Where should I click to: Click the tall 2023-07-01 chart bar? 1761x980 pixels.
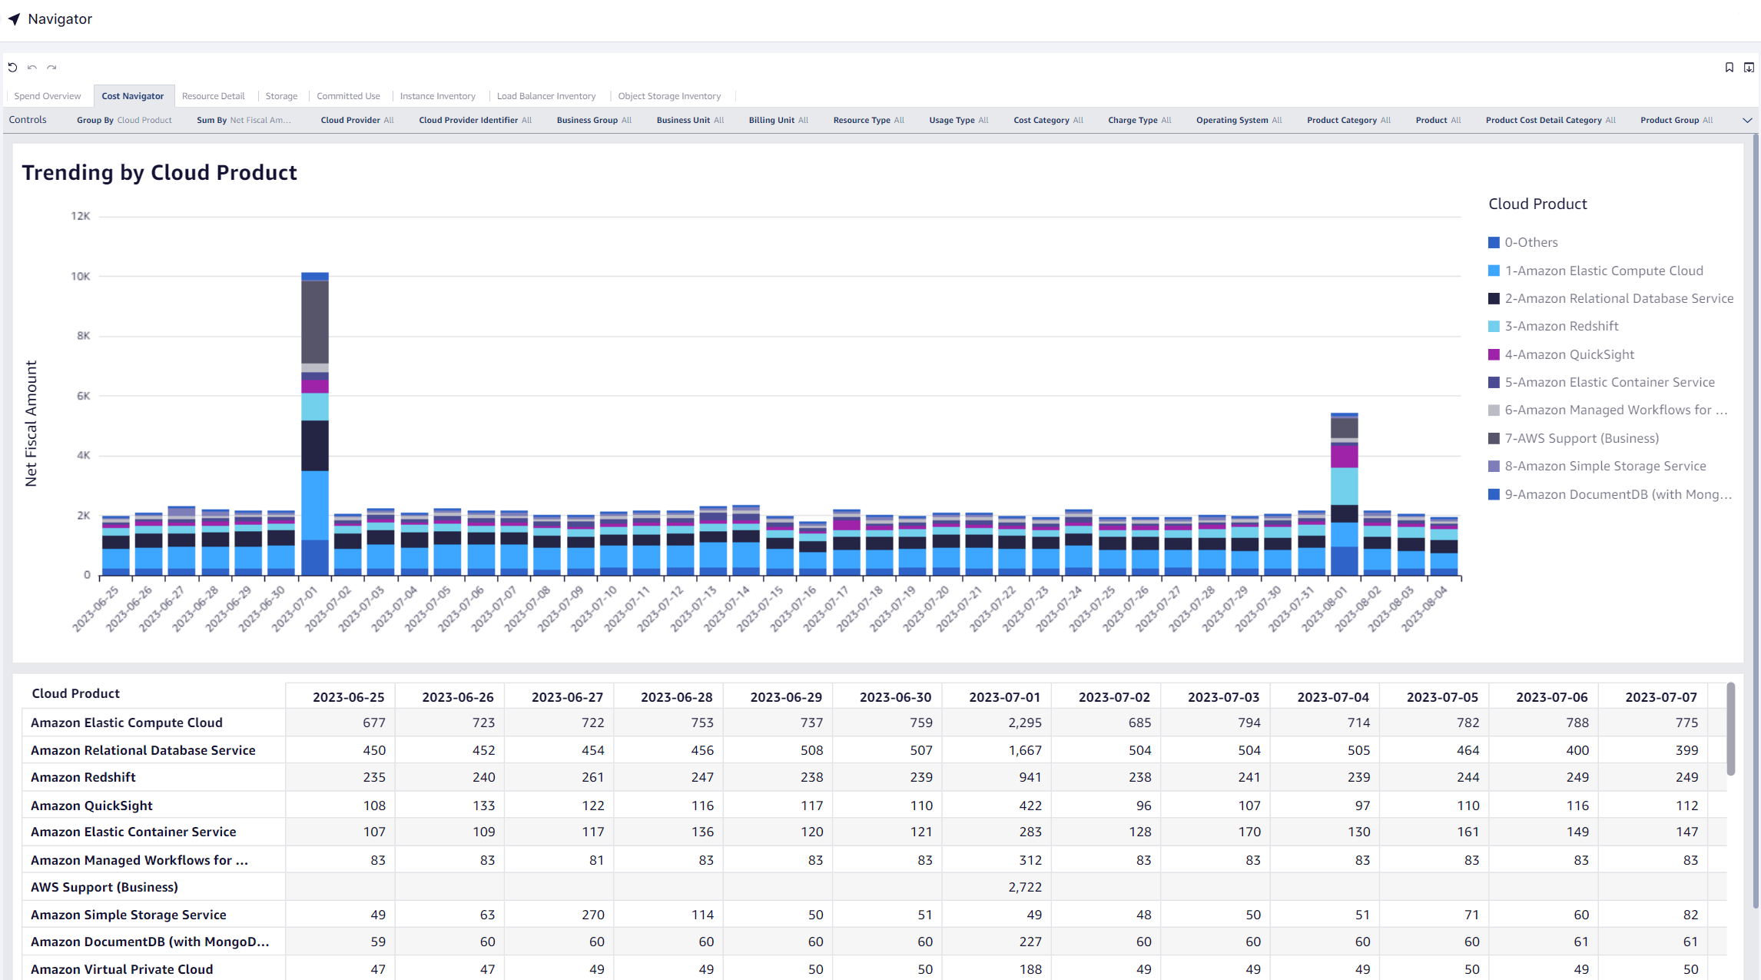(x=315, y=424)
